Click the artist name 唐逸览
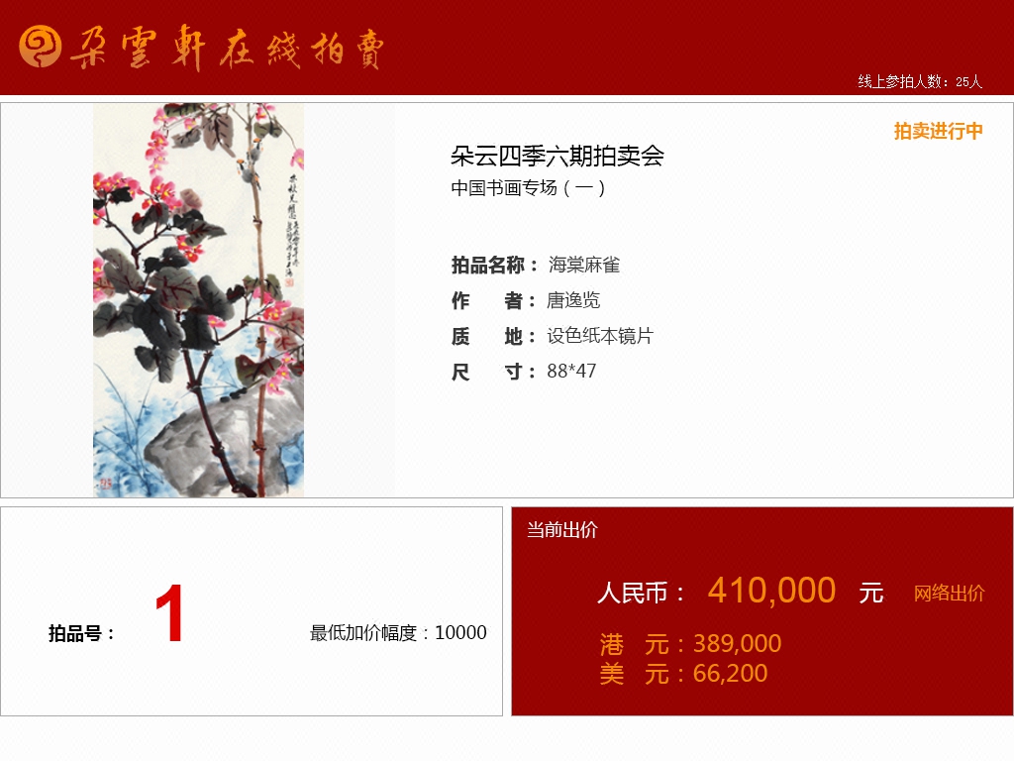 pos(573,300)
